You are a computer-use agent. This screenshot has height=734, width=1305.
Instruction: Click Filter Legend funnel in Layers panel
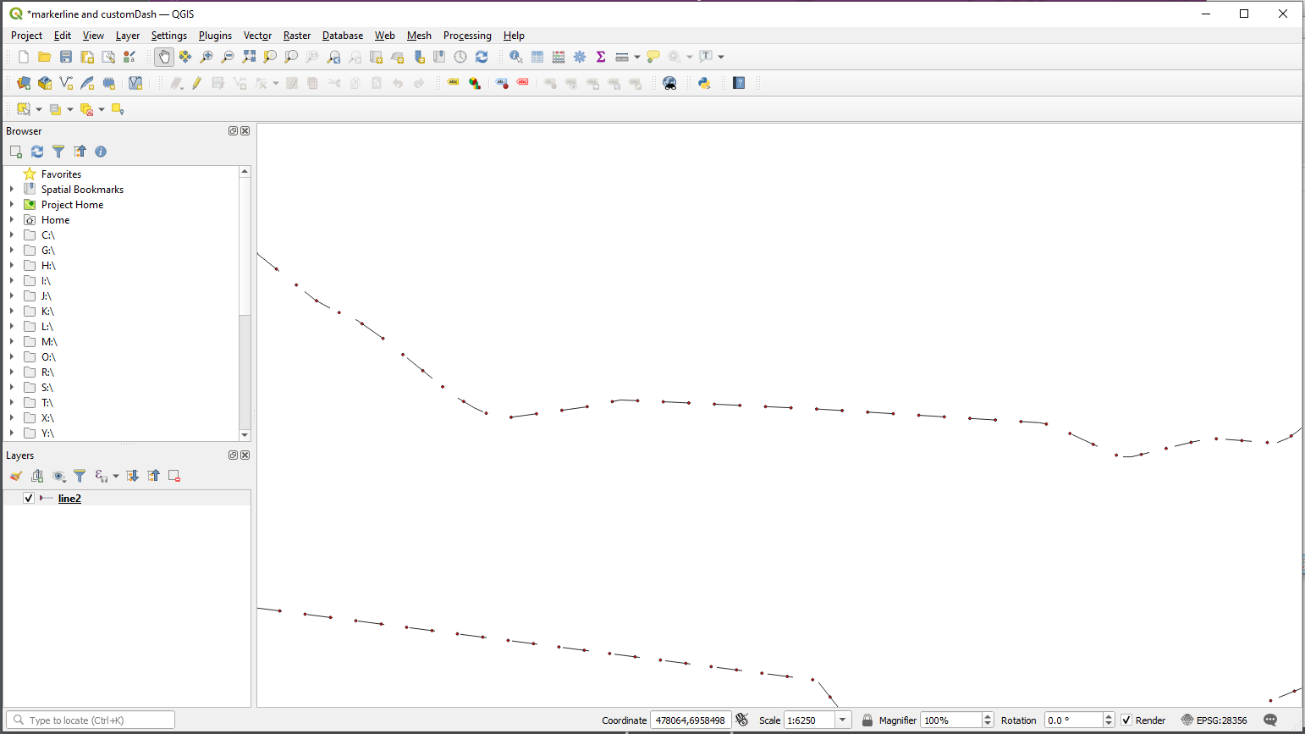click(x=80, y=476)
